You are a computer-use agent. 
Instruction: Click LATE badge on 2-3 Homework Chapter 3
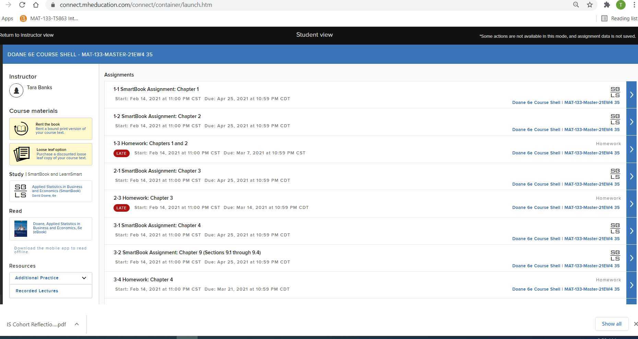(x=121, y=208)
